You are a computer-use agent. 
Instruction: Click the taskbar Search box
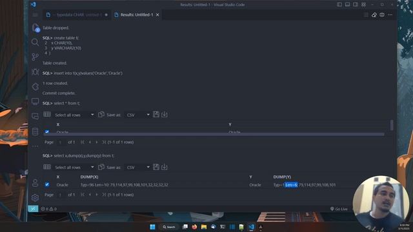[x=169, y=227]
